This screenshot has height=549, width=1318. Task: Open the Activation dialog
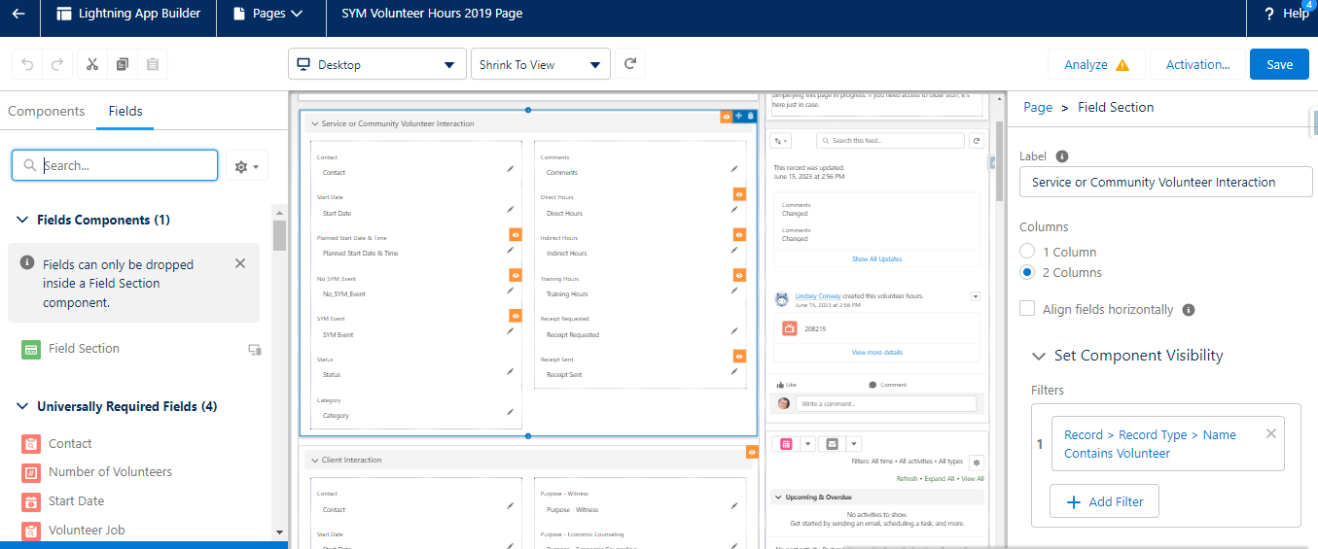1197,64
